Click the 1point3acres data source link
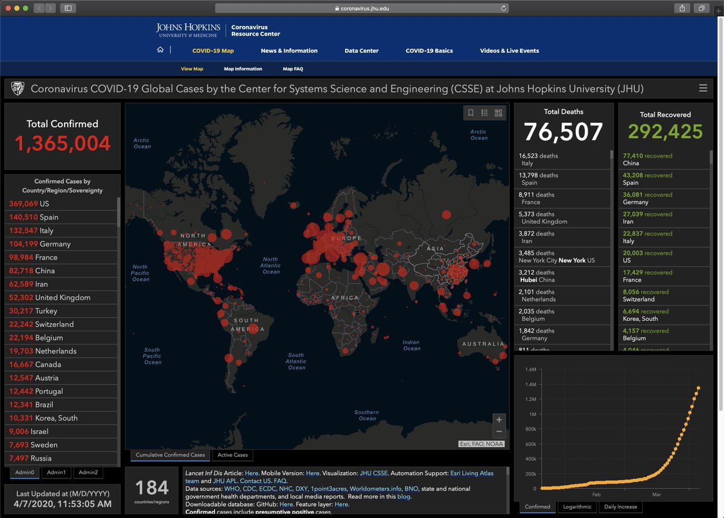724x518 pixels. point(329,488)
